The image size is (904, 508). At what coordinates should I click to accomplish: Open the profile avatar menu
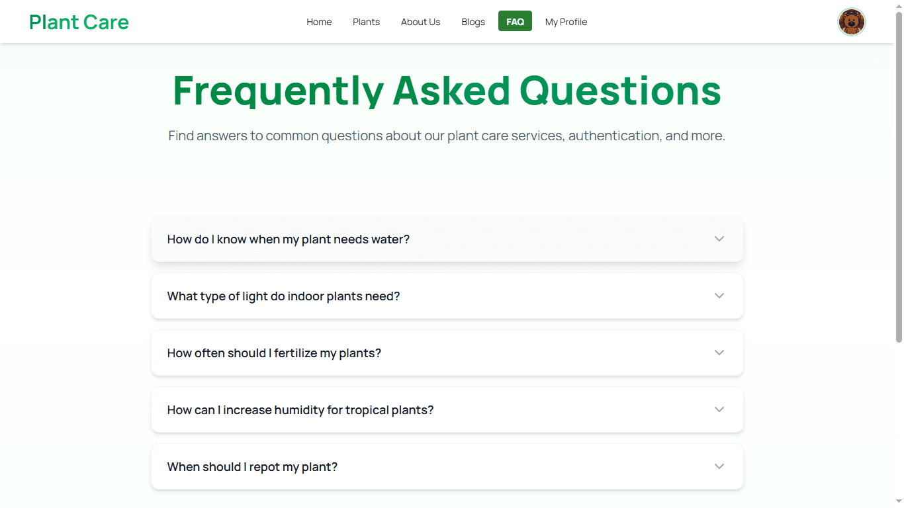pos(852,22)
